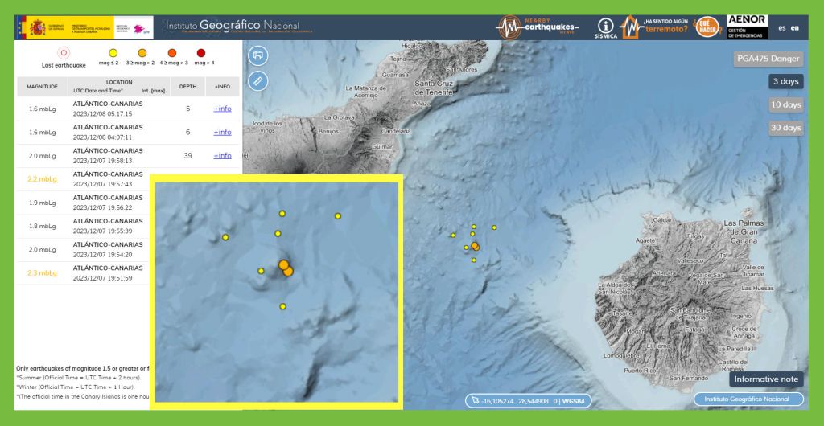
Task: Open the Nearby Earthquakes viewer logo
Action: pyautogui.click(x=537, y=27)
